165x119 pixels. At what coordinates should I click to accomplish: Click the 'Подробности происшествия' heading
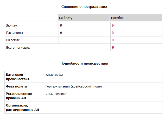click(84, 63)
